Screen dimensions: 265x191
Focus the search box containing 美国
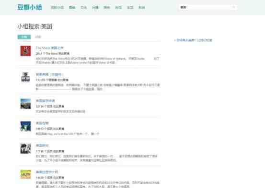(x=206, y=7)
